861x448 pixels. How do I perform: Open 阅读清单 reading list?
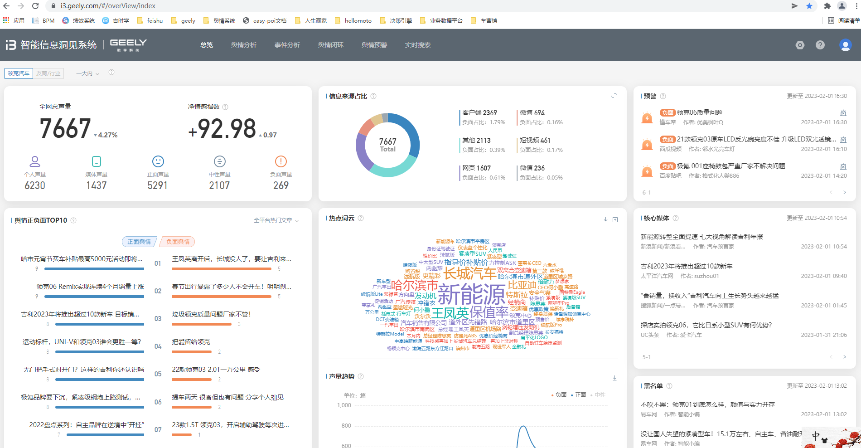[x=844, y=20]
